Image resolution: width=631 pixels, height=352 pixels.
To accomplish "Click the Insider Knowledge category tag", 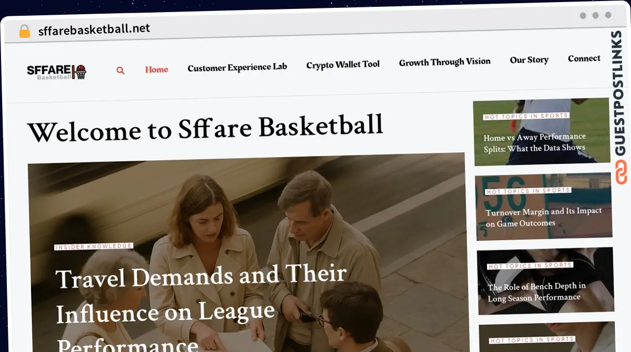I will tap(94, 246).
